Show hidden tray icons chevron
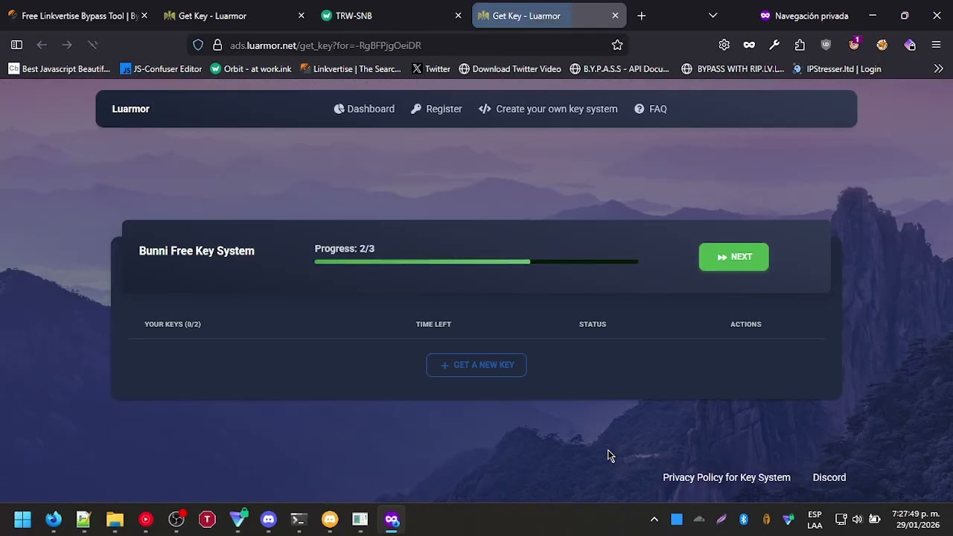 pyautogui.click(x=654, y=520)
